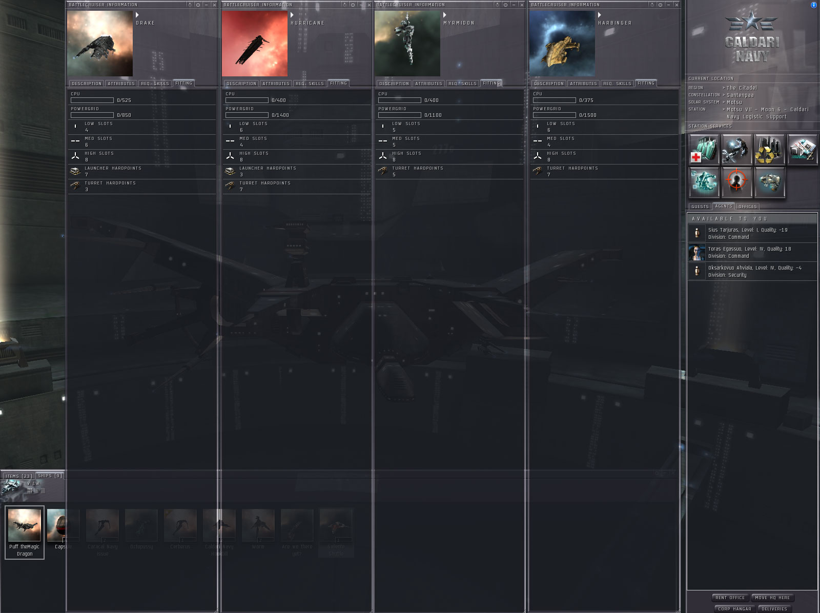820x613 pixels.
Task: Expand the arrow above the Hurricane name
Action: click(292, 15)
